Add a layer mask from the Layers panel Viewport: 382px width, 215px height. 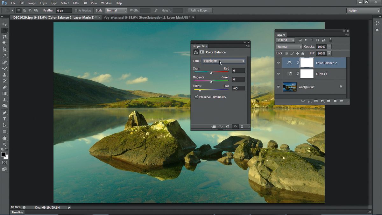tap(316, 101)
